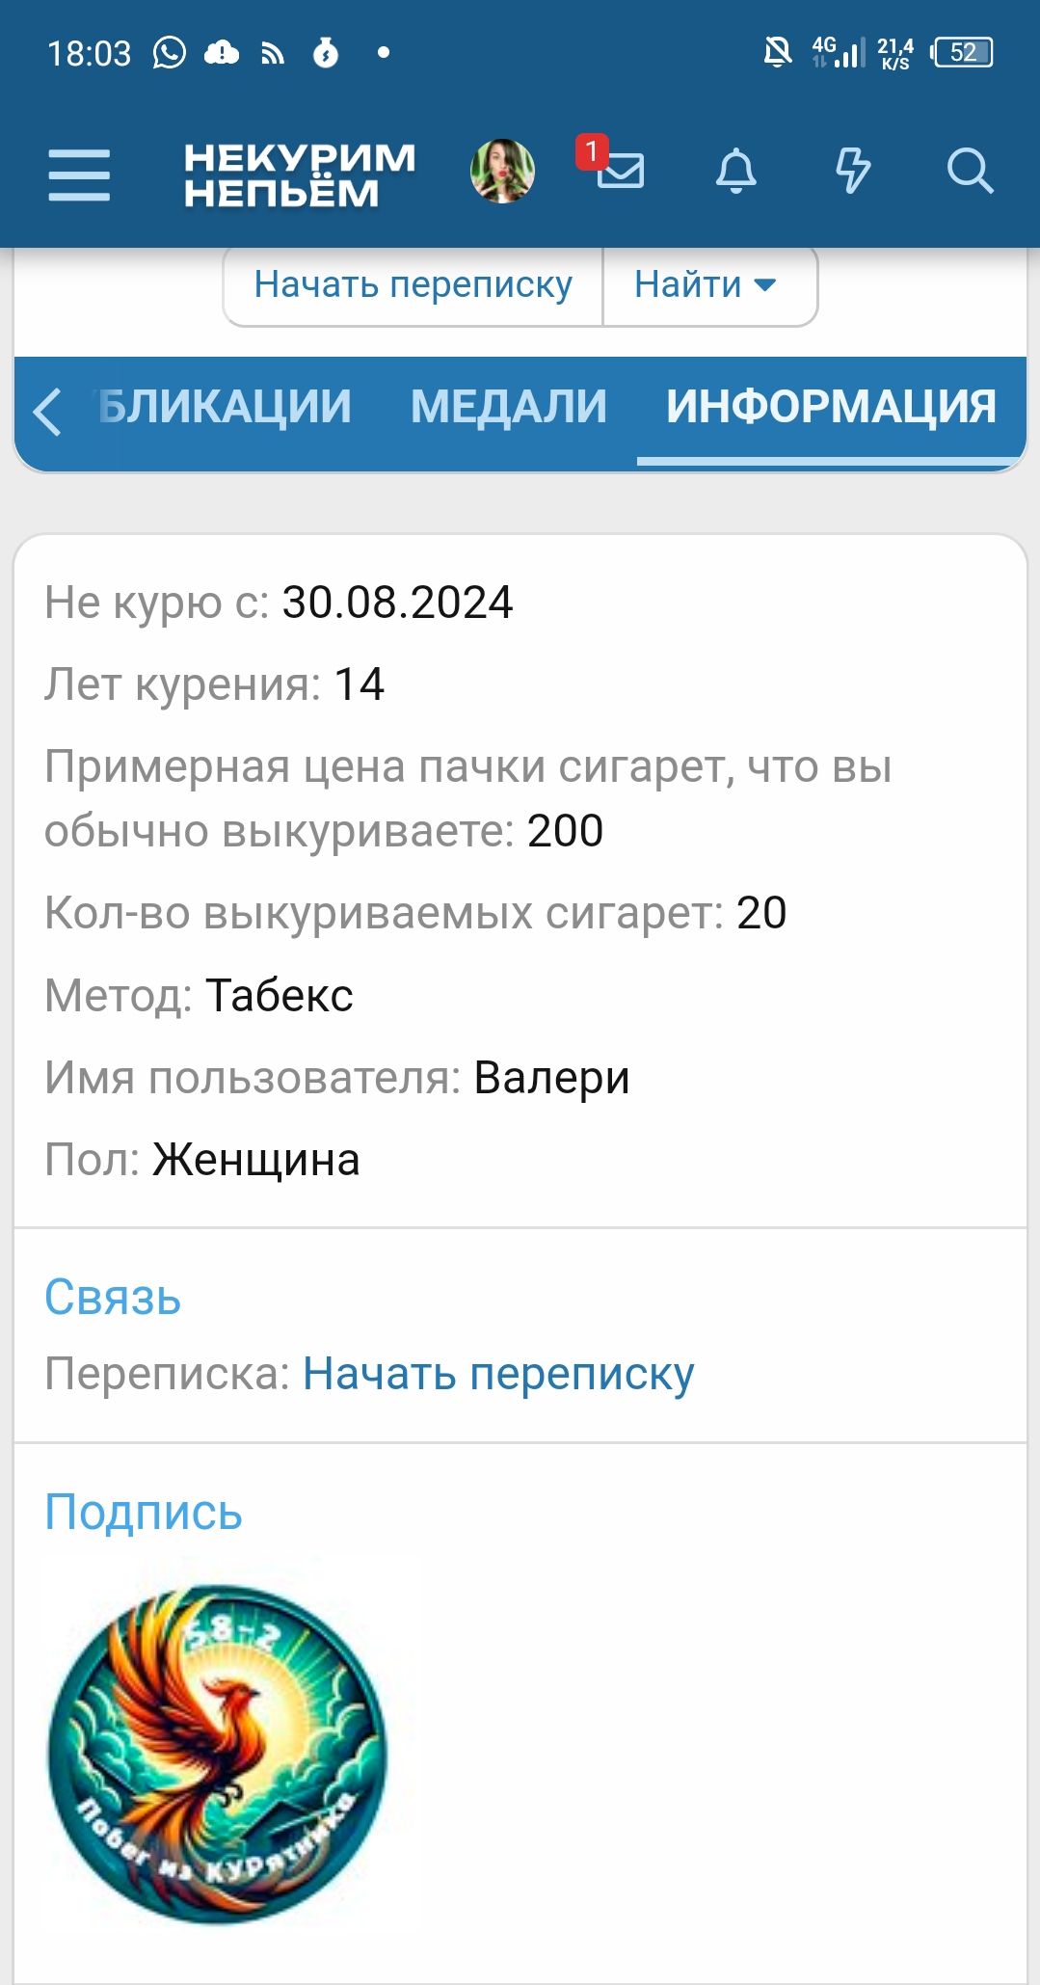Image resolution: width=1040 pixels, height=1985 pixels.
Task: Open the search magnifier
Action: tap(969, 172)
